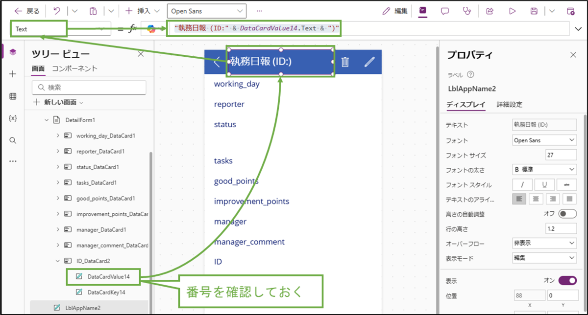Switch to the コンポーネント tab

click(x=75, y=69)
